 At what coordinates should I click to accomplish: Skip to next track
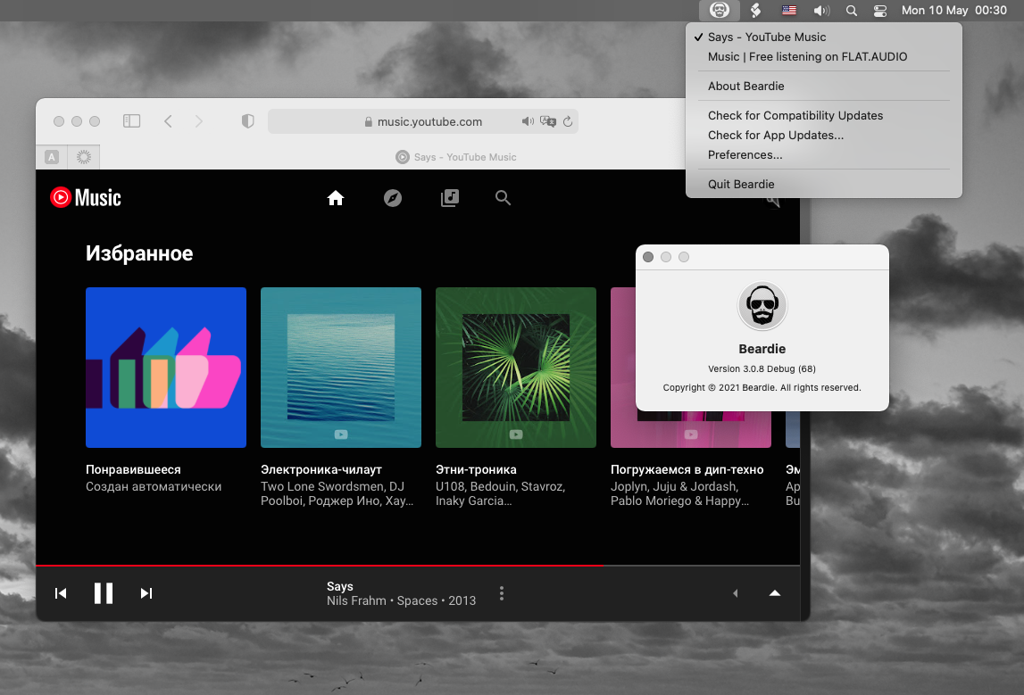(146, 593)
